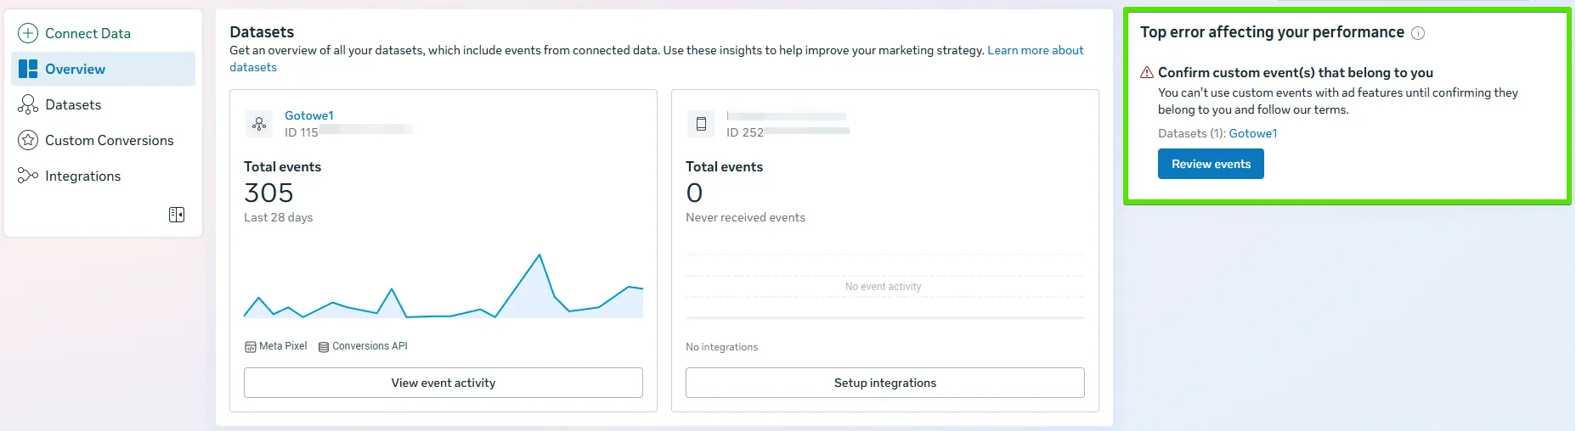Open the Gotowe1 dataset title link

click(x=309, y=115)
